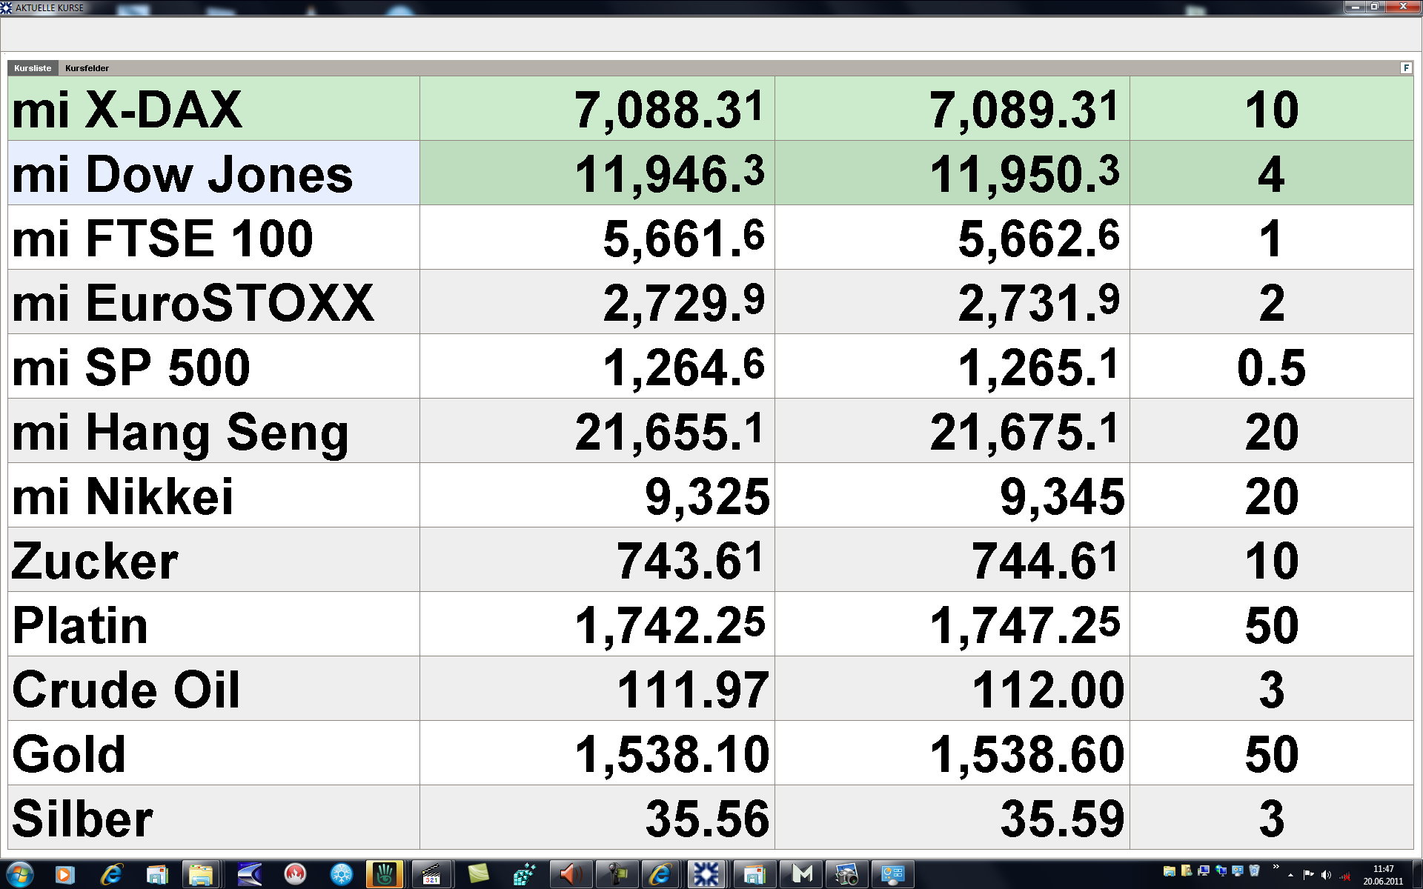This screenshot has height=889, width=1423.
Task: Open the Recycle Bin toolbar icon
Action: [x=1254, y=871]
